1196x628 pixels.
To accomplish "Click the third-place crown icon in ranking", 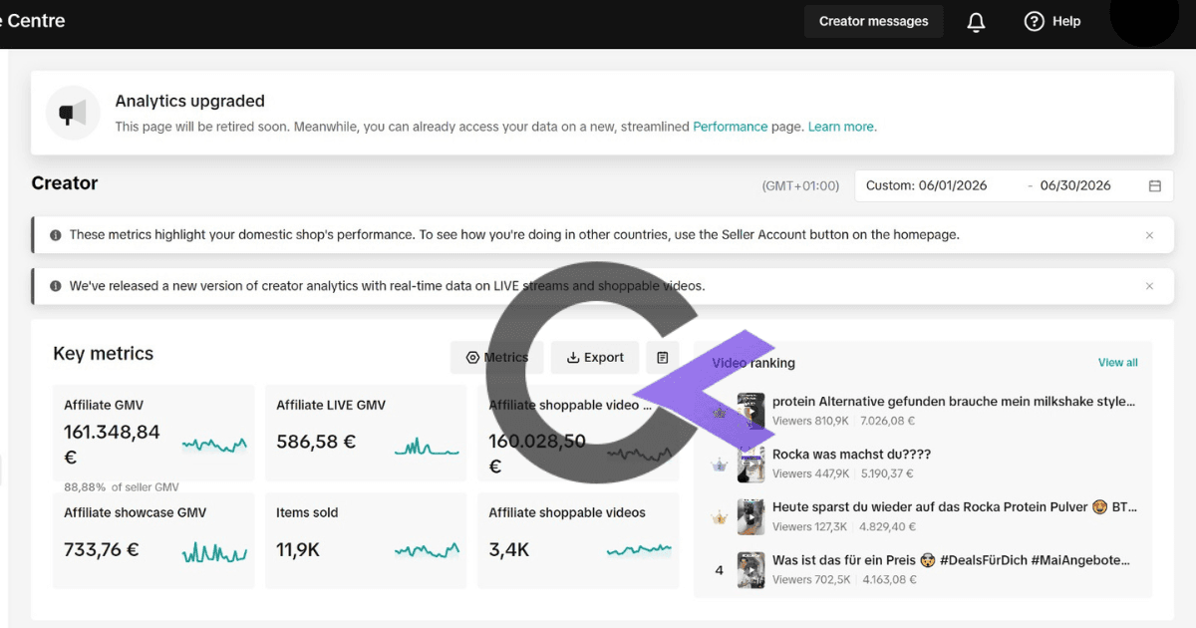I will click(x=719, y=517).
